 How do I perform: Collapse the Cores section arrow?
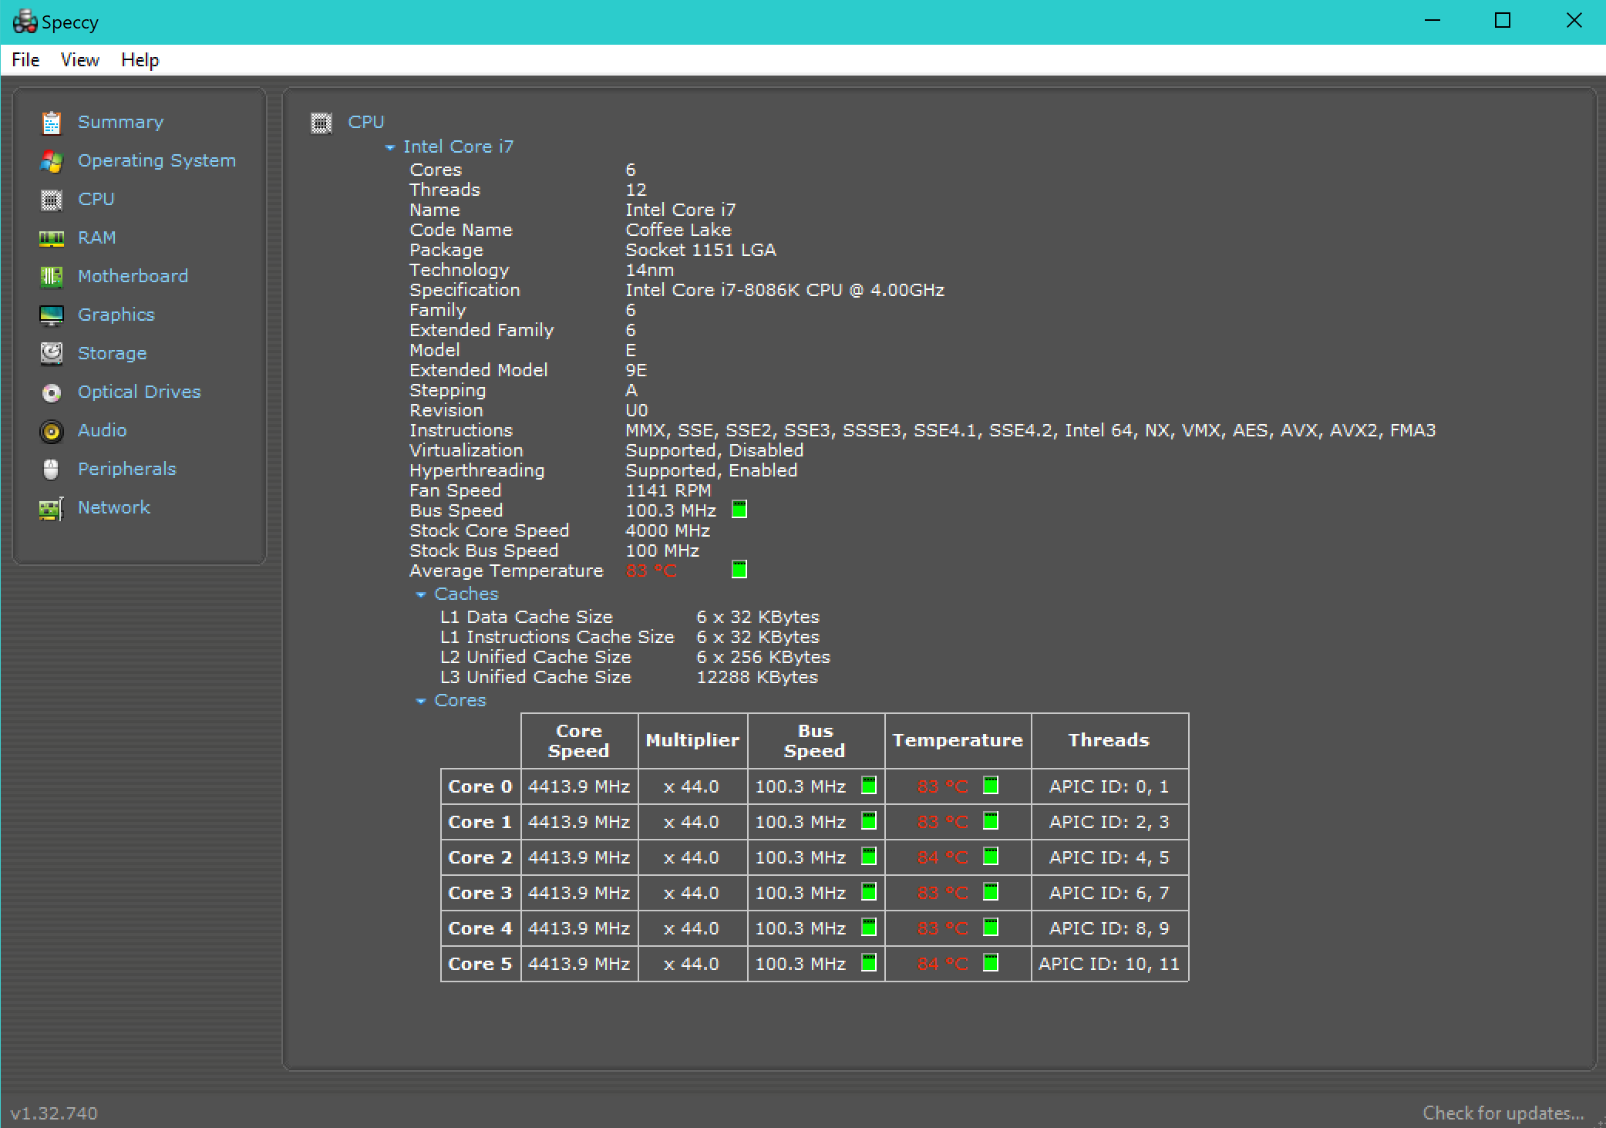coord(421,701)
